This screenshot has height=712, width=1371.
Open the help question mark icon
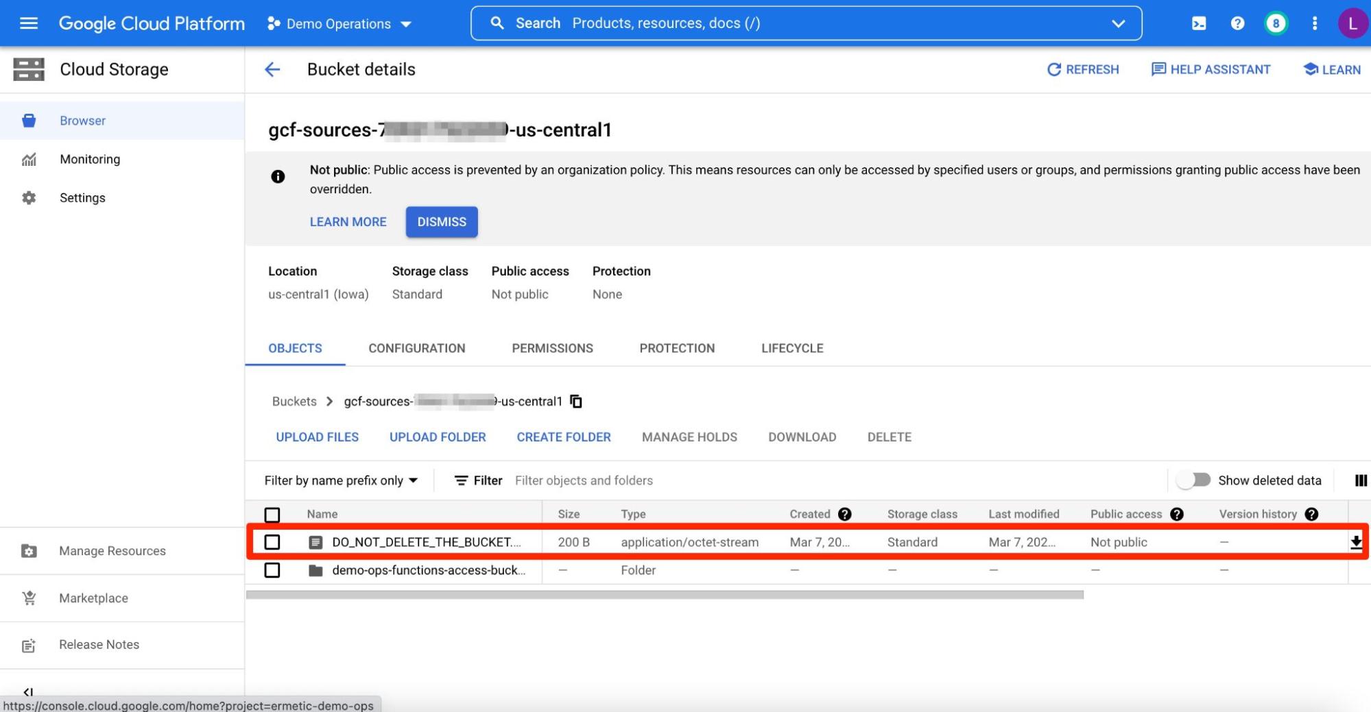pyautogui.click(x=1237, y=23)
